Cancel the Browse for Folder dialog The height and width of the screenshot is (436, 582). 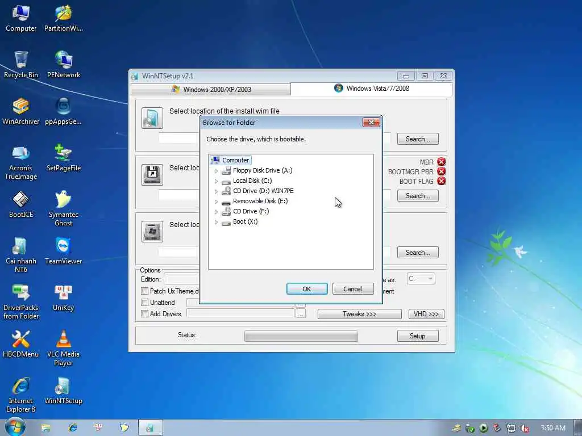[352, 289]
